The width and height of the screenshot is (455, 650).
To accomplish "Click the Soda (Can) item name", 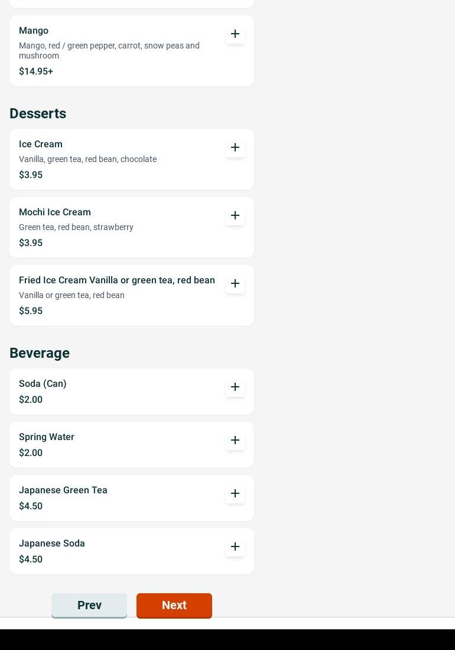I will pyautogui.click(x=43, y=384).
